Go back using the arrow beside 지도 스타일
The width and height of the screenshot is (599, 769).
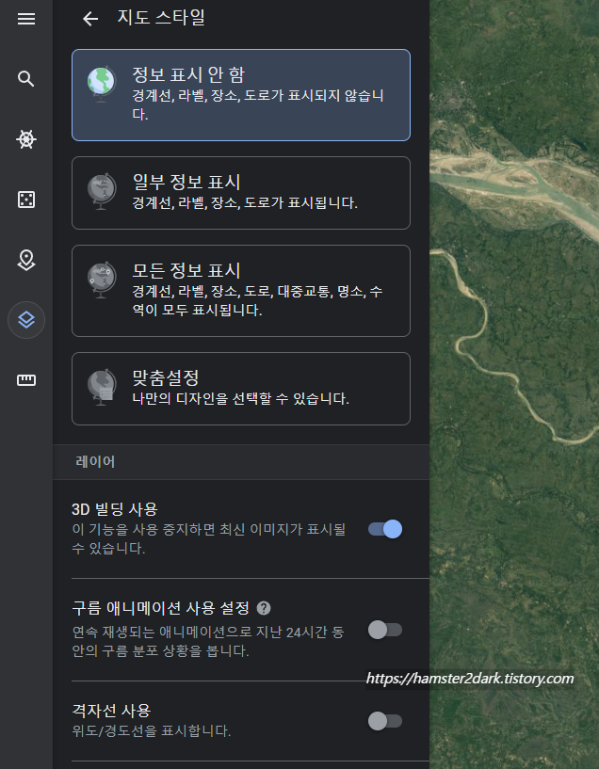point(90,19)
